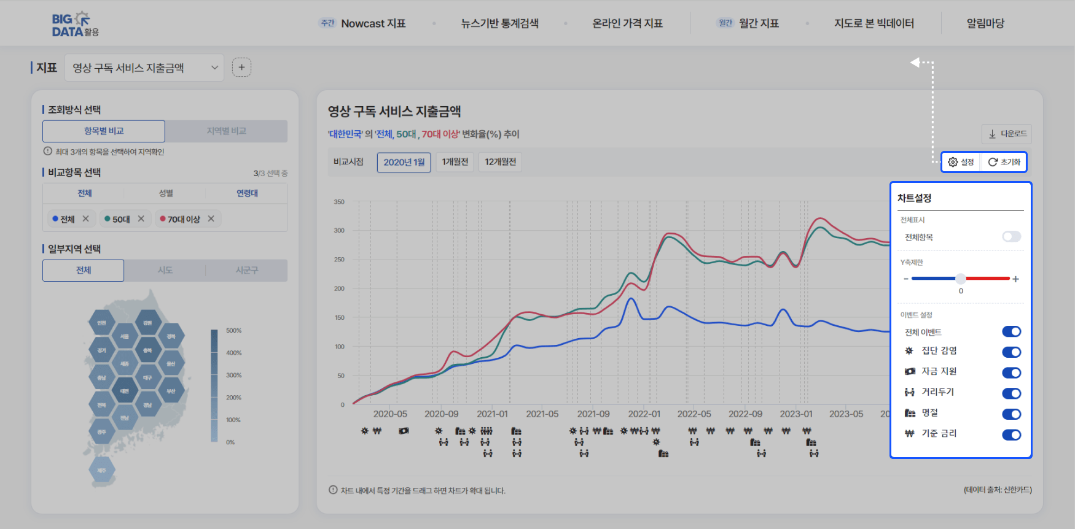Turn off the 전체 이벤트 toggle
Image resolution: width=1075 pixels, height=529 pixels.
[1011, 332]
